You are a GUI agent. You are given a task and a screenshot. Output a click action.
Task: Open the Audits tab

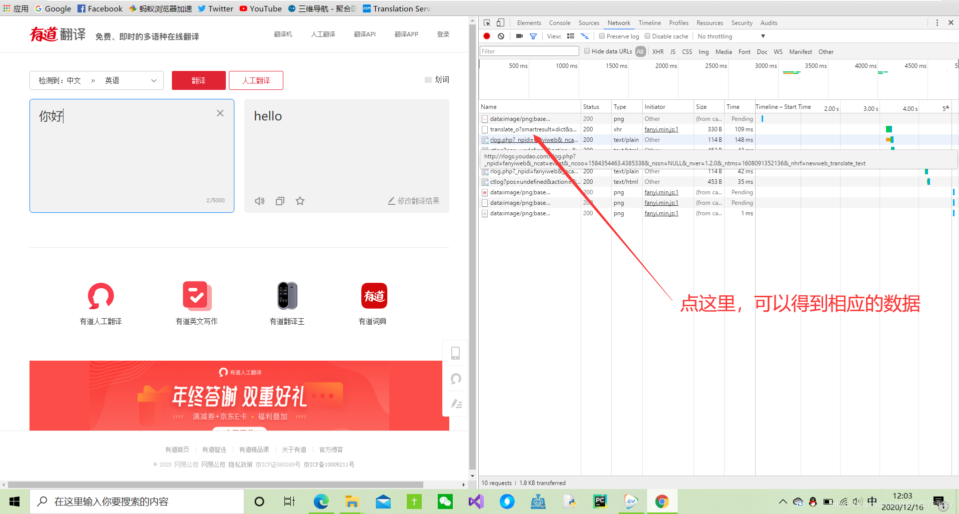(769, 23)
